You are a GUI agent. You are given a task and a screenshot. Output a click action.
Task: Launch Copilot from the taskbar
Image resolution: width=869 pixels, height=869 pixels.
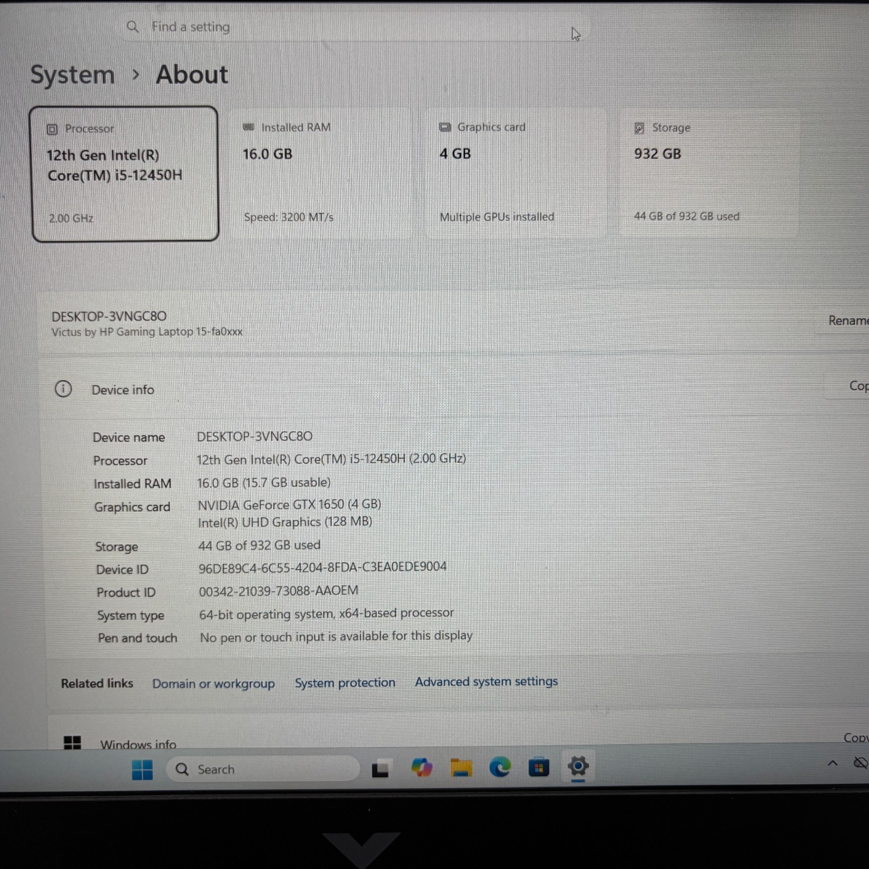[x=421, y=767]
